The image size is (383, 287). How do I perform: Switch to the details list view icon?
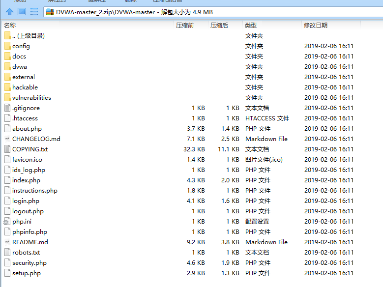click(34, 12)
